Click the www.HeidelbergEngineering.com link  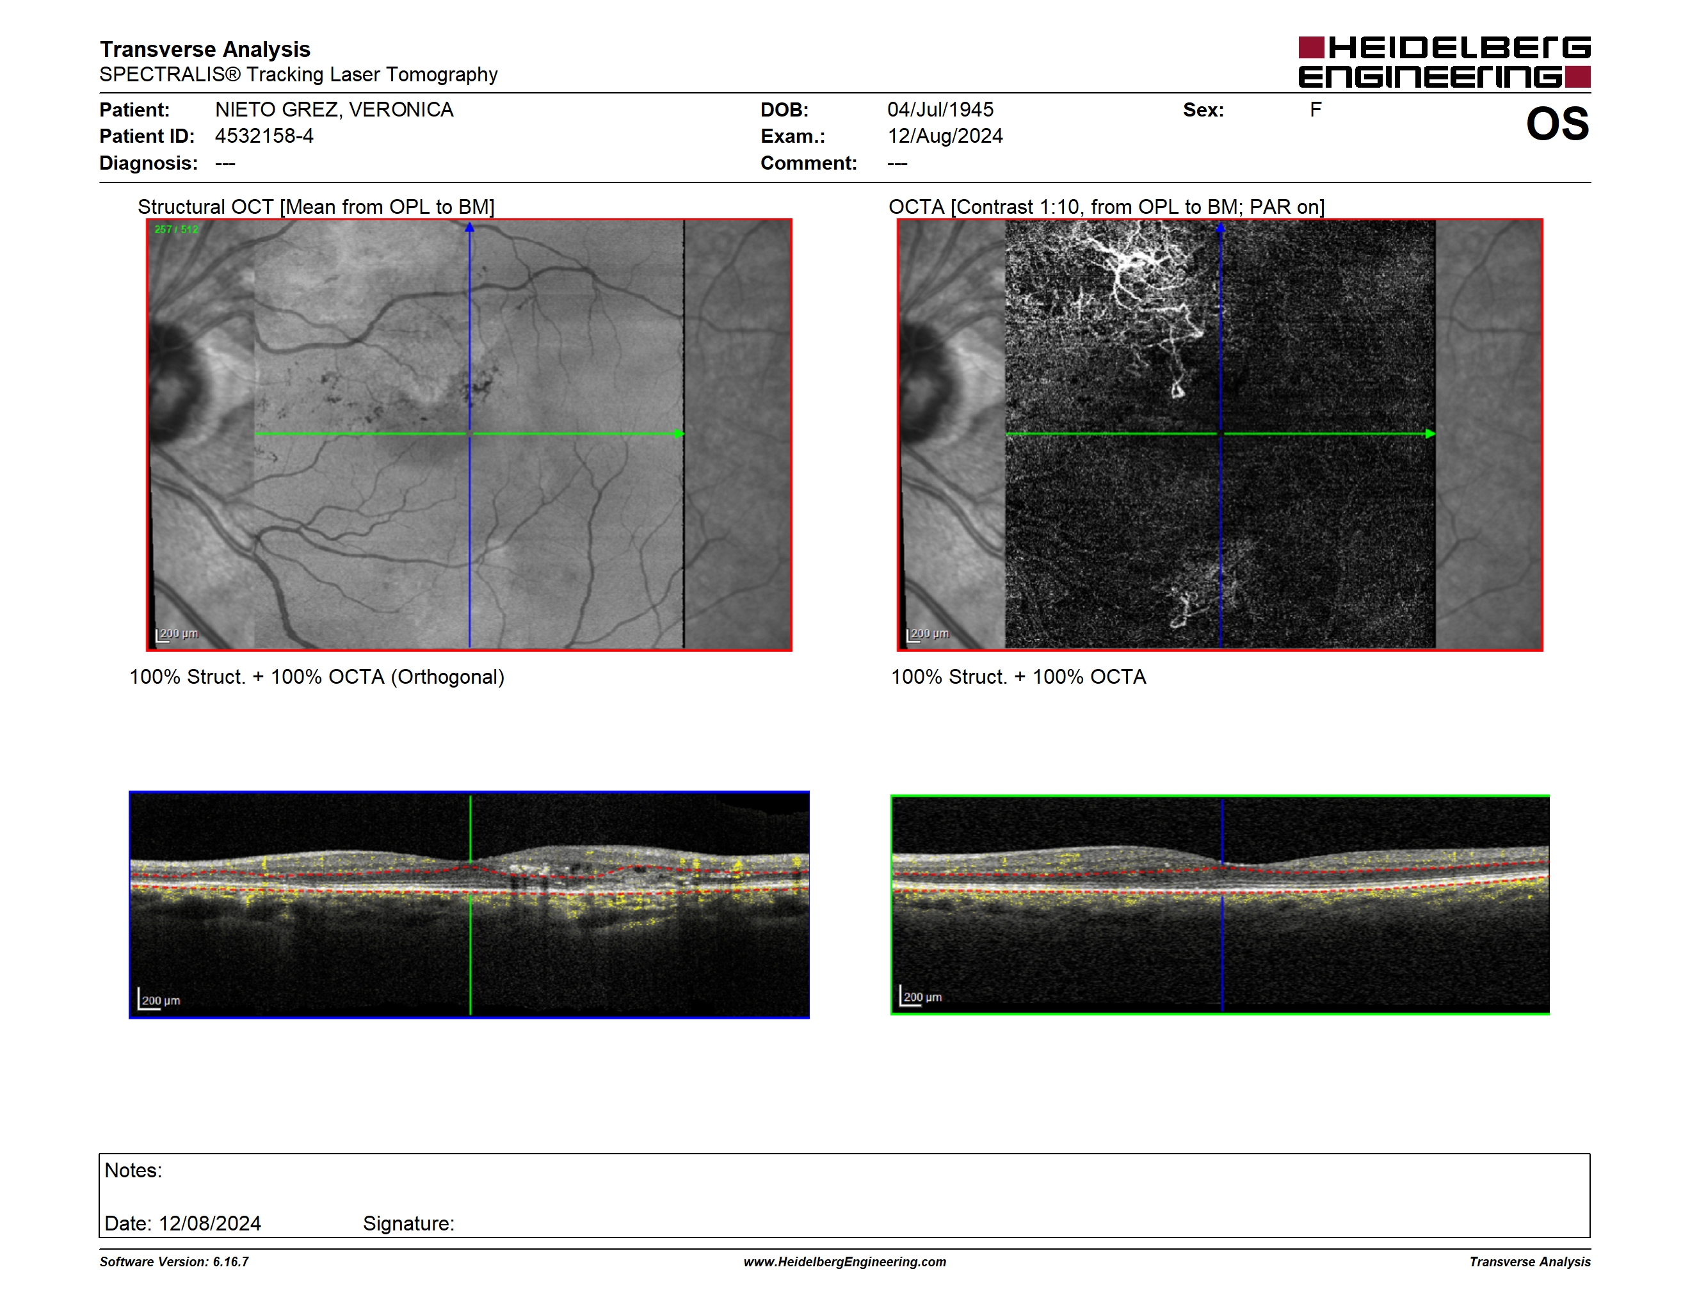(x=844, y=1262)
